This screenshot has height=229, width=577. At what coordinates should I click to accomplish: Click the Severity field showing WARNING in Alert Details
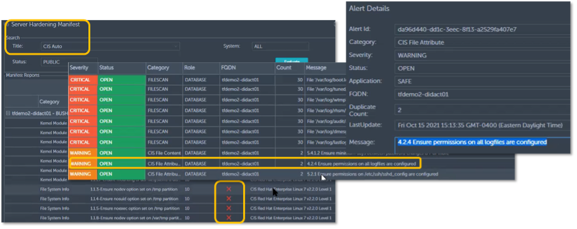pyautogui.click(x=482, y=55)
